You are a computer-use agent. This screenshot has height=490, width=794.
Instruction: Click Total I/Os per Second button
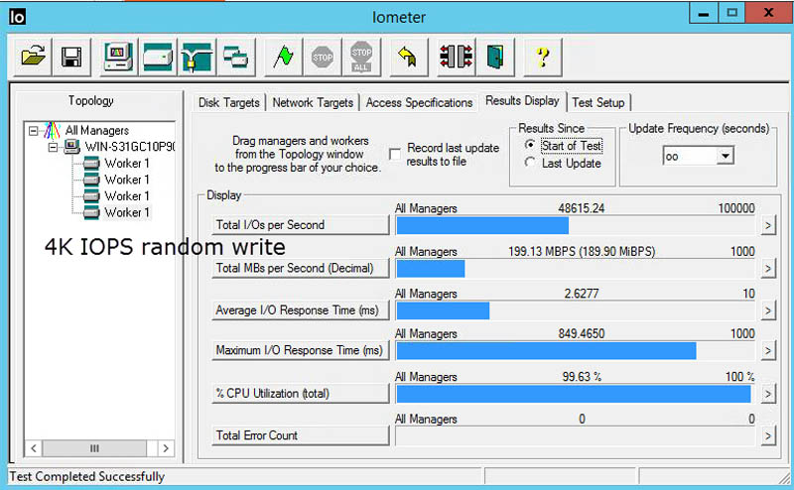(301, 225)
